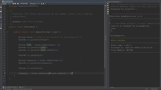Viewport: 161px width, 90px height.
Task: Click the hint lightbulb icon on line 27
Action: (x=5, y=73)
